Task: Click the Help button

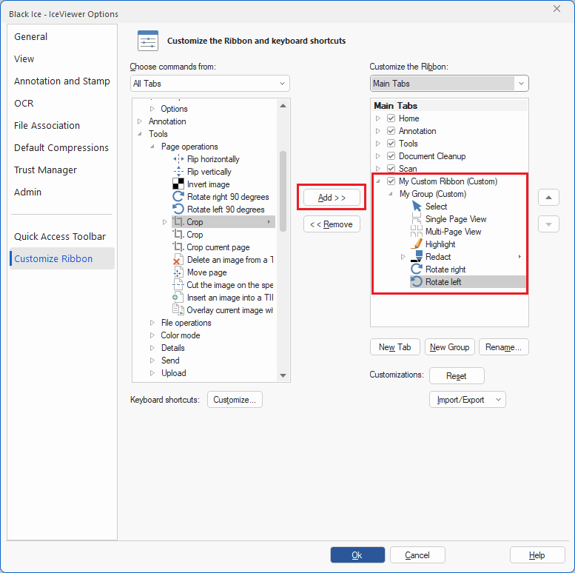Action: pyautogui.click(x=537, y=555)
